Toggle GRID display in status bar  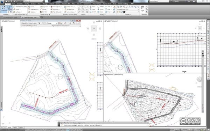pyautogui.click(x=34, y=130)
